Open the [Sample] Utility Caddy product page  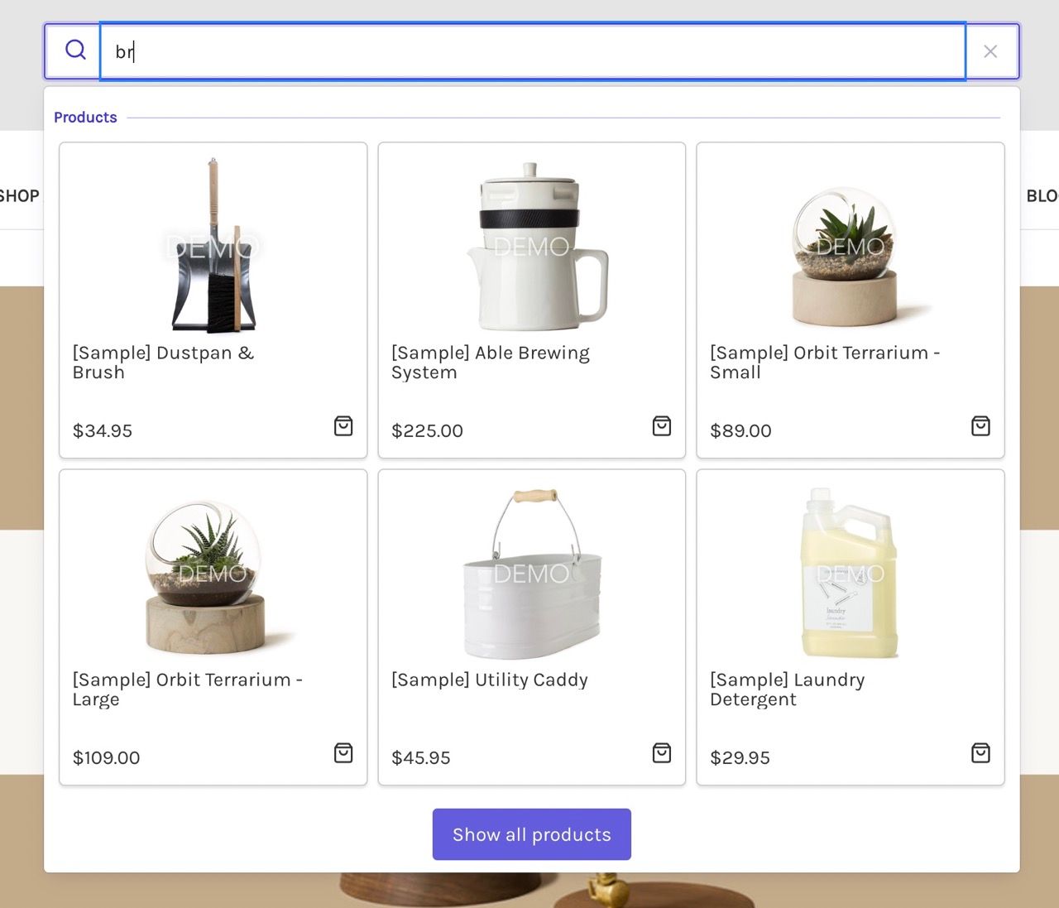click(489, 680)
